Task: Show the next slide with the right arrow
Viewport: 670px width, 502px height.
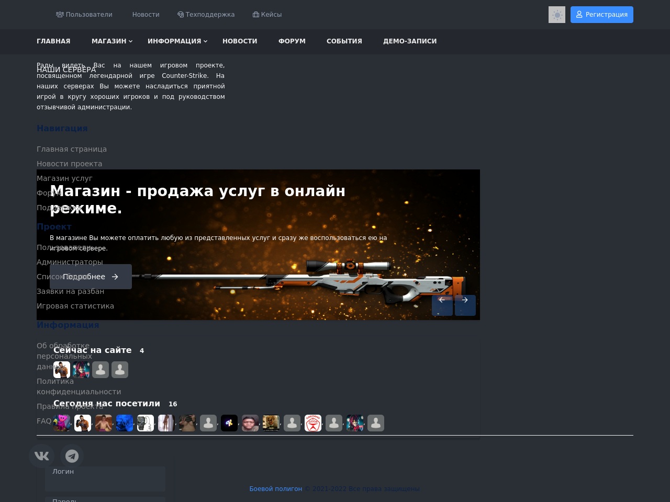Action: (465, 305)
